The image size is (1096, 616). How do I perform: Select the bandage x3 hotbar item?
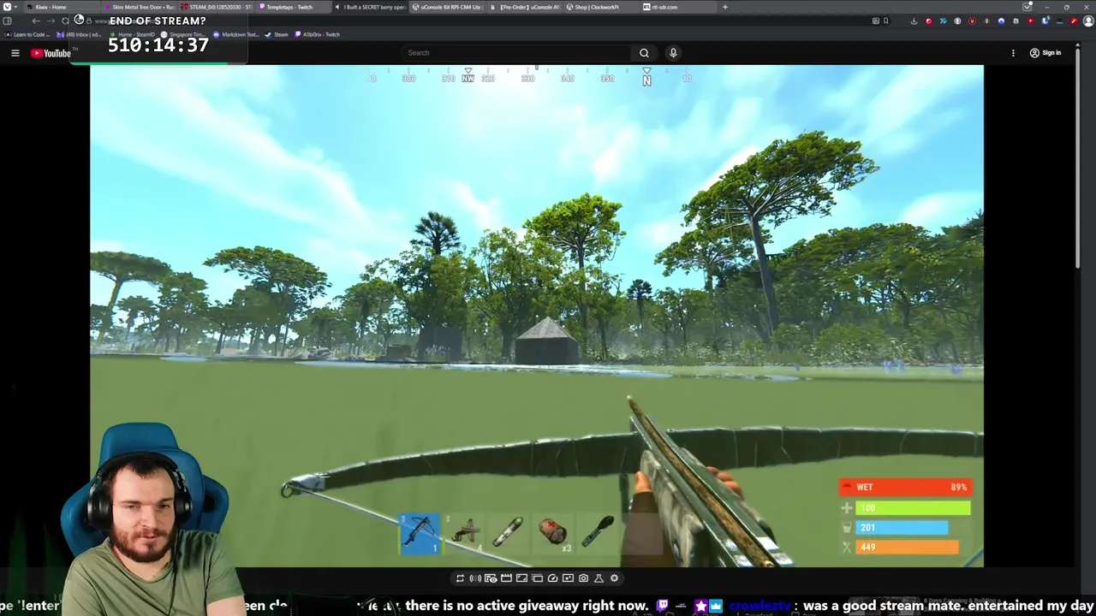(x=553, y=533)
